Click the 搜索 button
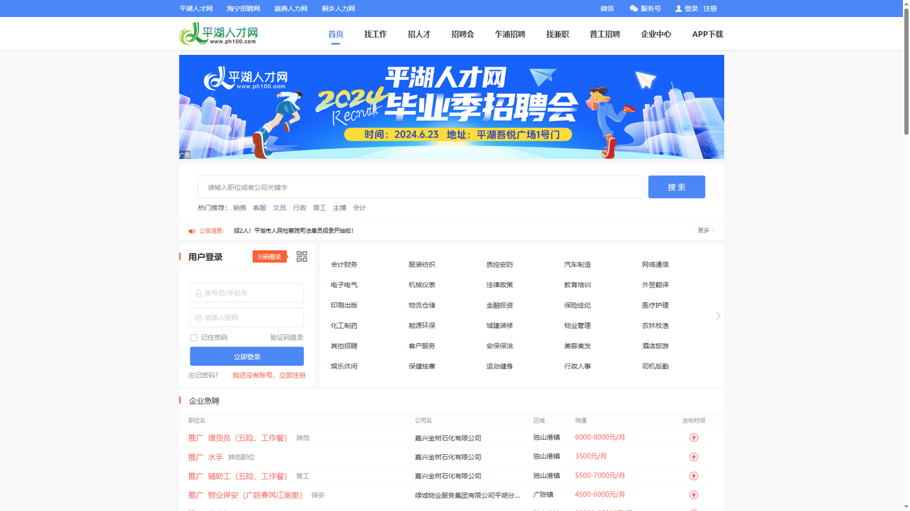This screenshot has width=910, height=511. click(x=677, y=187)
